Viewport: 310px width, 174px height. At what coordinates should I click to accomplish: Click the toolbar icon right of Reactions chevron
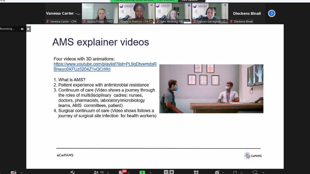point(235,172)
